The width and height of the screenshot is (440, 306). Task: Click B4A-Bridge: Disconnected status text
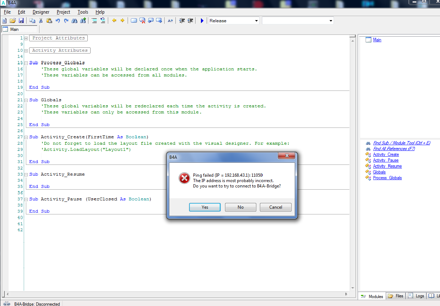37,304
